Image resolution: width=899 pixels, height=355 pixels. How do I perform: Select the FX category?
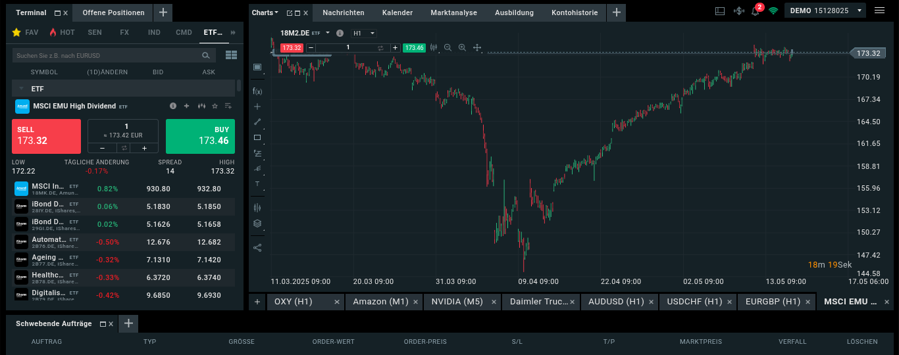click(x=124, y=32)
